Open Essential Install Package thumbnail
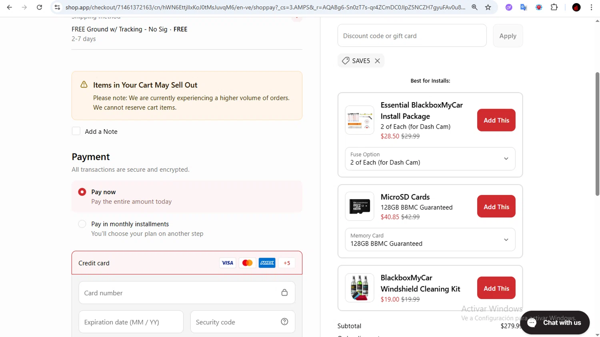 coord(360,120)
